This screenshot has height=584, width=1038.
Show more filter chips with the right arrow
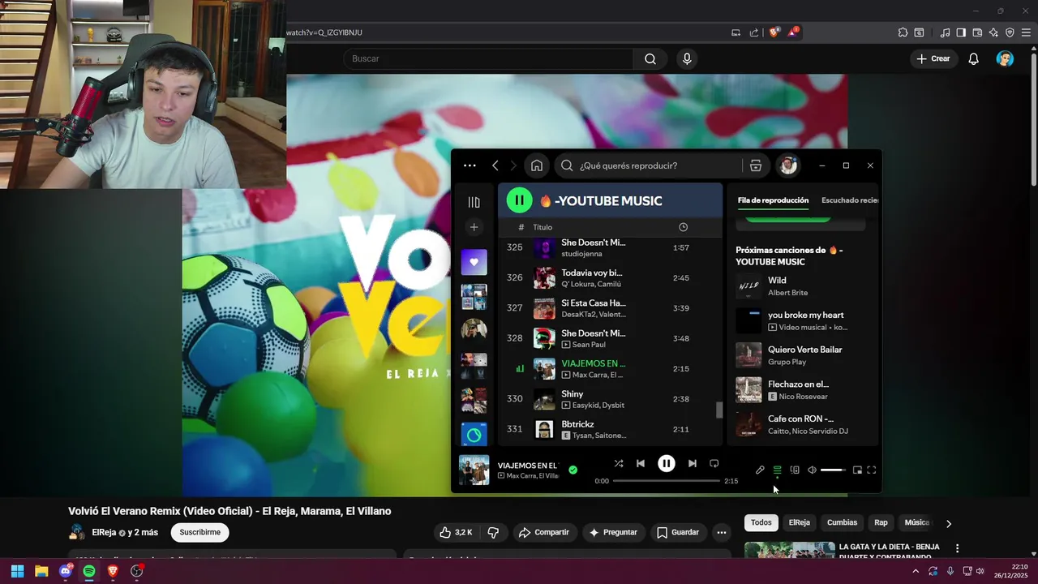[x=949, y=523]
